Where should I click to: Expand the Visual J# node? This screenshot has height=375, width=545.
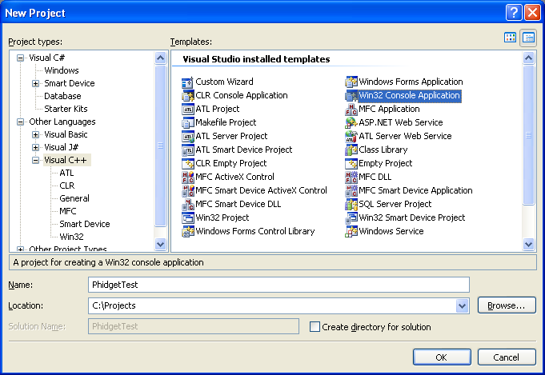pos(35,148)
